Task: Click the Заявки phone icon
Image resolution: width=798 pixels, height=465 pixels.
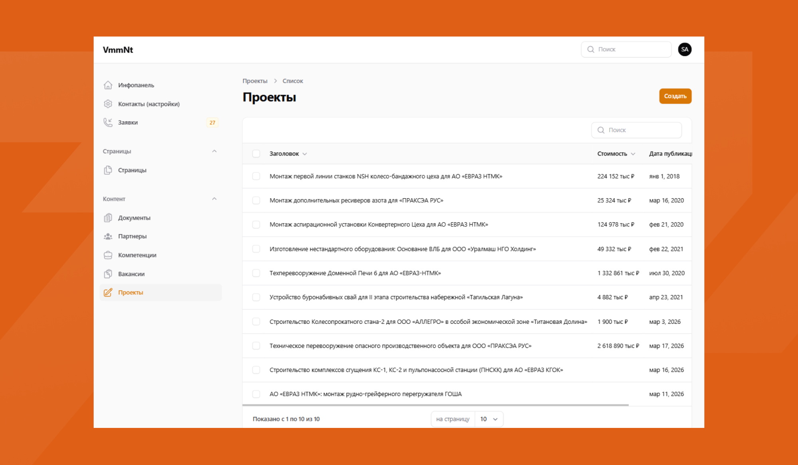Action: [108, 122]
